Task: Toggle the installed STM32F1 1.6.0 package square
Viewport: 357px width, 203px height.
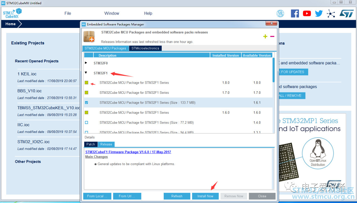Action: 86,113
